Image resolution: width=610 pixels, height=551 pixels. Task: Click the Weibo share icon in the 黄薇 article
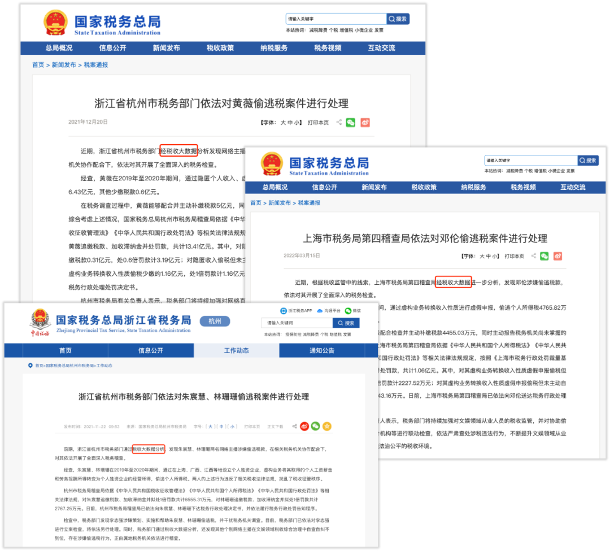click(x=365, y=123)
